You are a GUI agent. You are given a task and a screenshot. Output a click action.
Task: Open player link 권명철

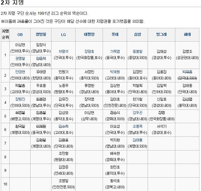[20, 59]
